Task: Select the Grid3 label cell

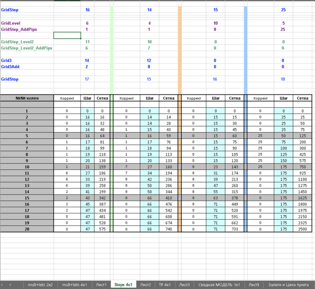Action: click(x=27, y=60)
